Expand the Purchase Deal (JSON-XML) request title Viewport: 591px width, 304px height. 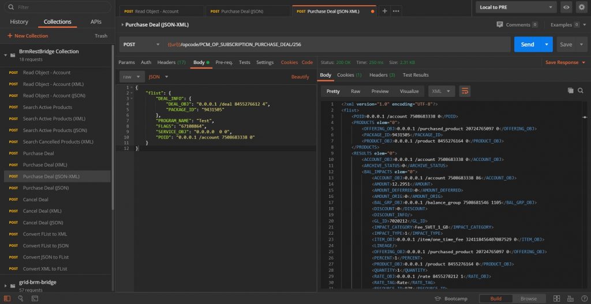(122, 25)
